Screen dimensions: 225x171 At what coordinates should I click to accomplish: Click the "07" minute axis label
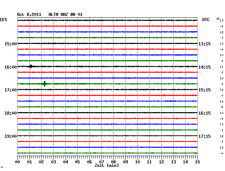point(101,162)
